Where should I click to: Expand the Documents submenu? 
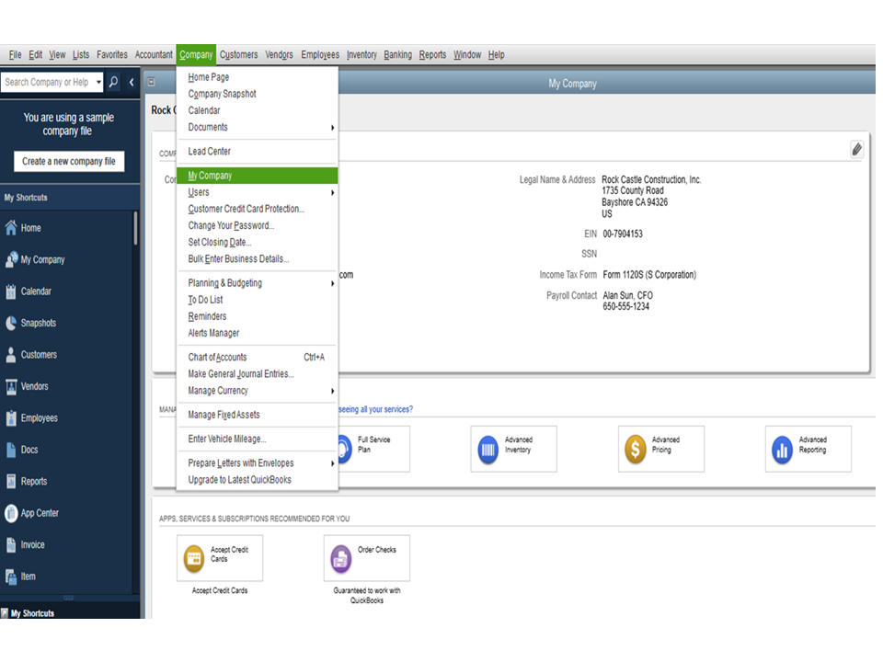coord(332,128)
